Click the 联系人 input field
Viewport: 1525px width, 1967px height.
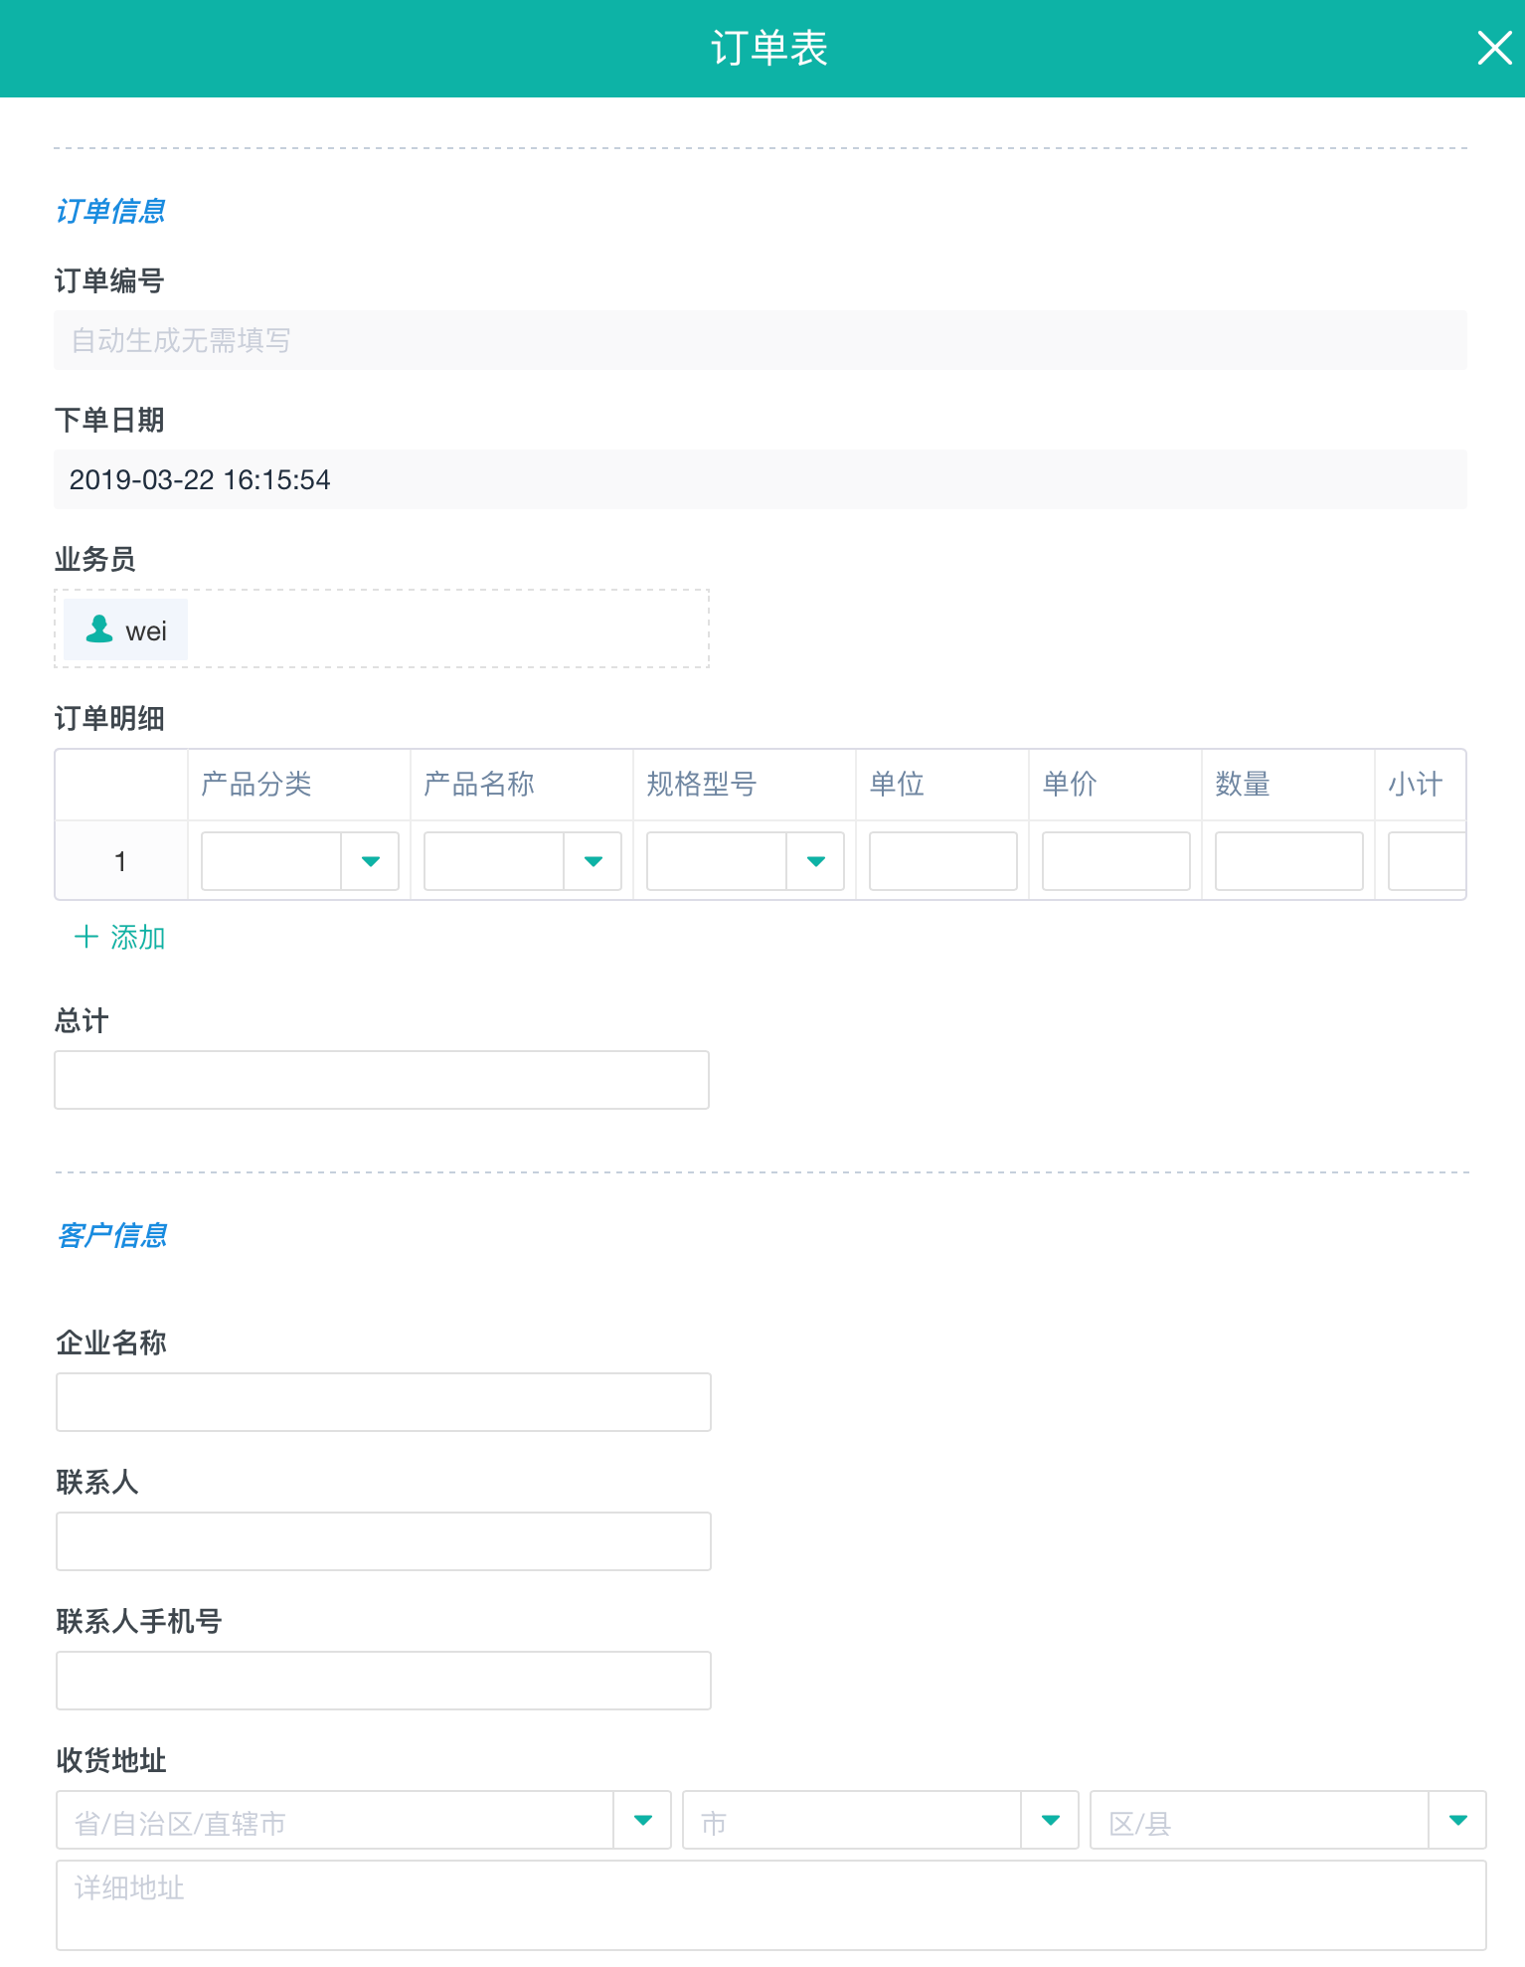pos(384,1541)
